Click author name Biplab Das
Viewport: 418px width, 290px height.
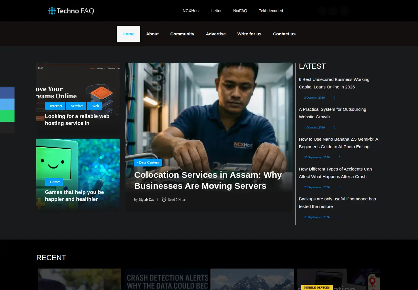[x=146, y=200]
